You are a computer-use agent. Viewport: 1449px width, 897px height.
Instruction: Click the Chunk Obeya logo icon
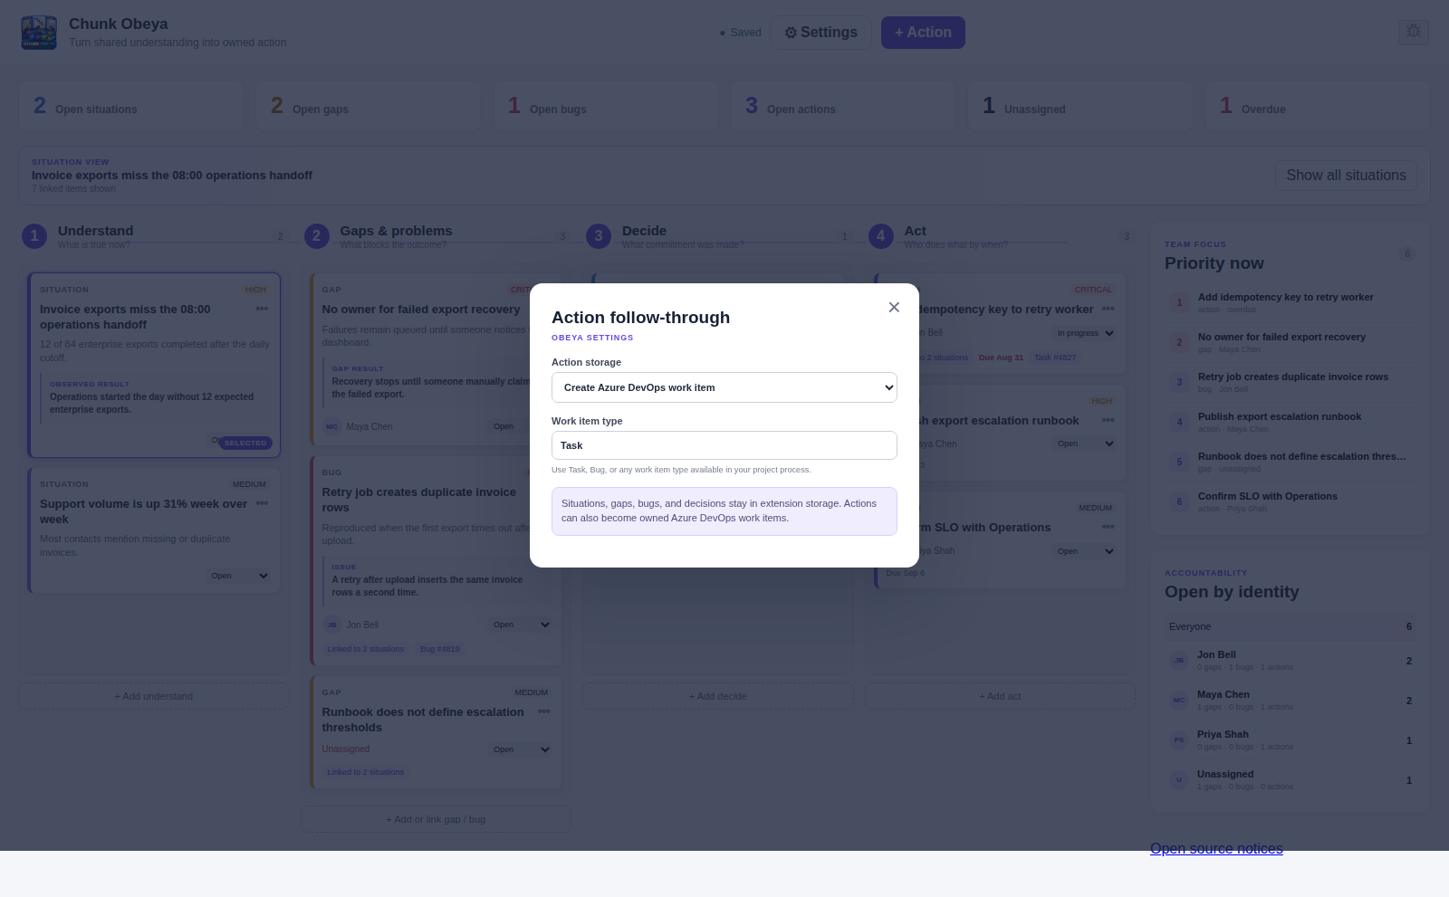pyautogui.click(x=39, y=33)
